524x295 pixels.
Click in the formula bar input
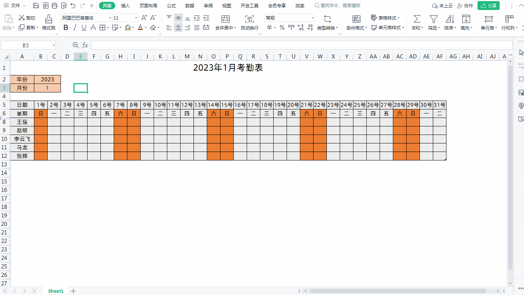point(302,45)
